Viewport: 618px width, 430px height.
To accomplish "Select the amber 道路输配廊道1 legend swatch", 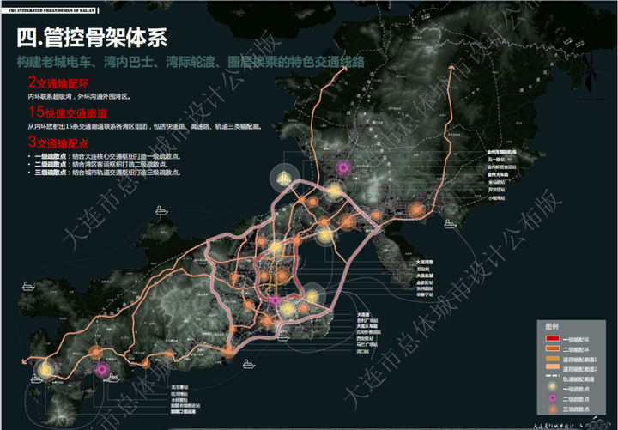I will 553,359.
